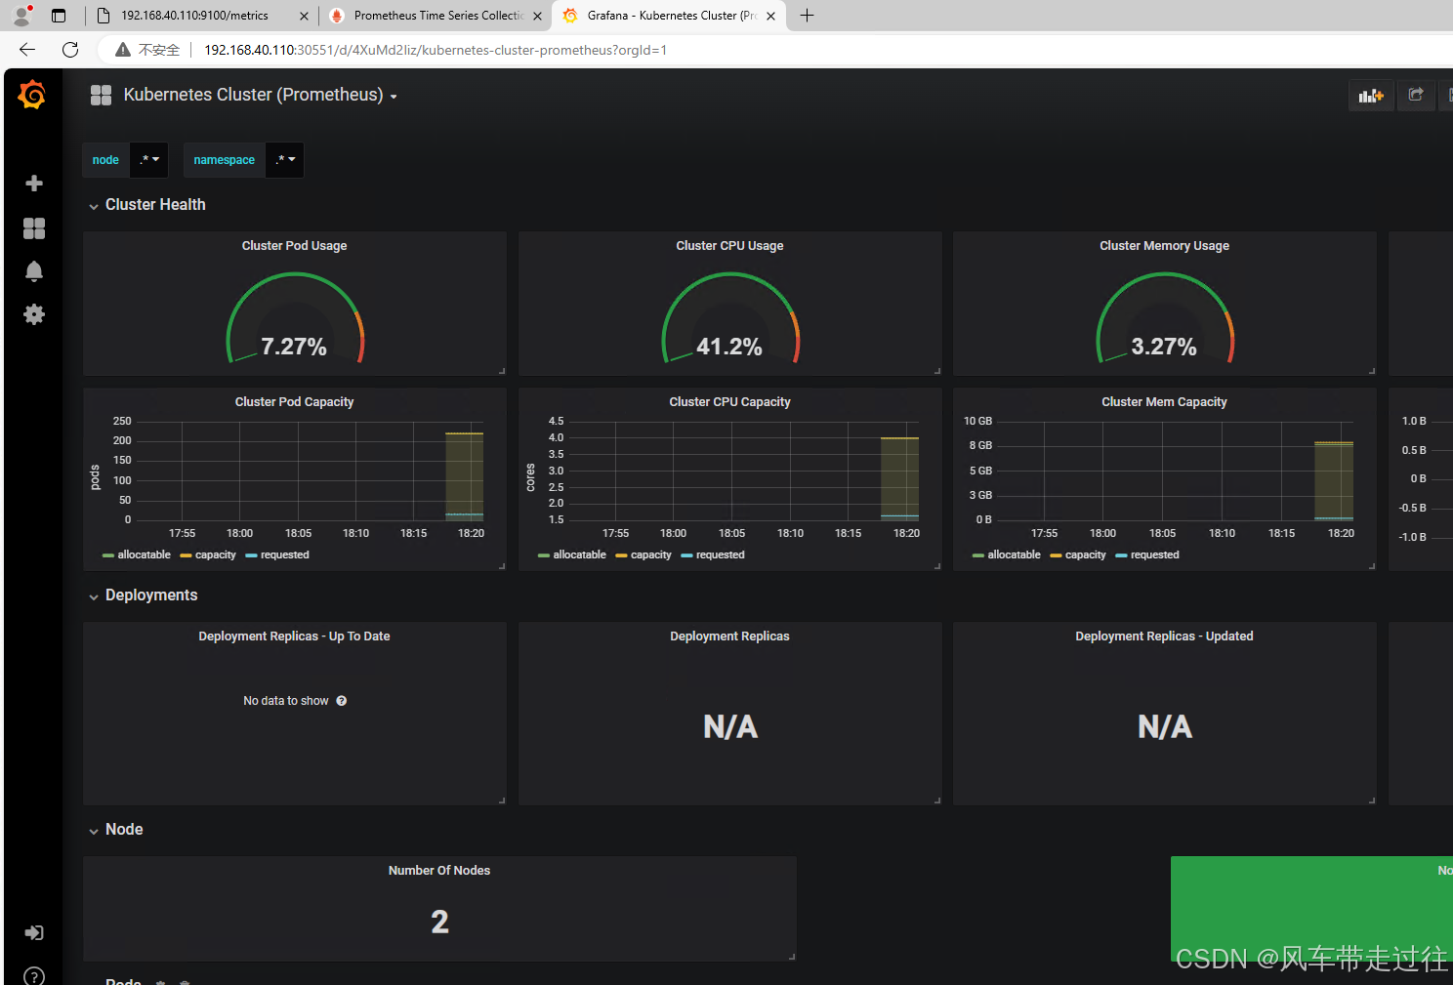
Task: Open the Deployment Replicas - Up To Date title menu
Action: 295,636
